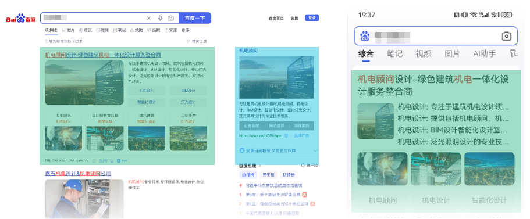Open image search camera icon in desktop search box
The height and width of the screenshot is (219, 530).
[170, 18]
